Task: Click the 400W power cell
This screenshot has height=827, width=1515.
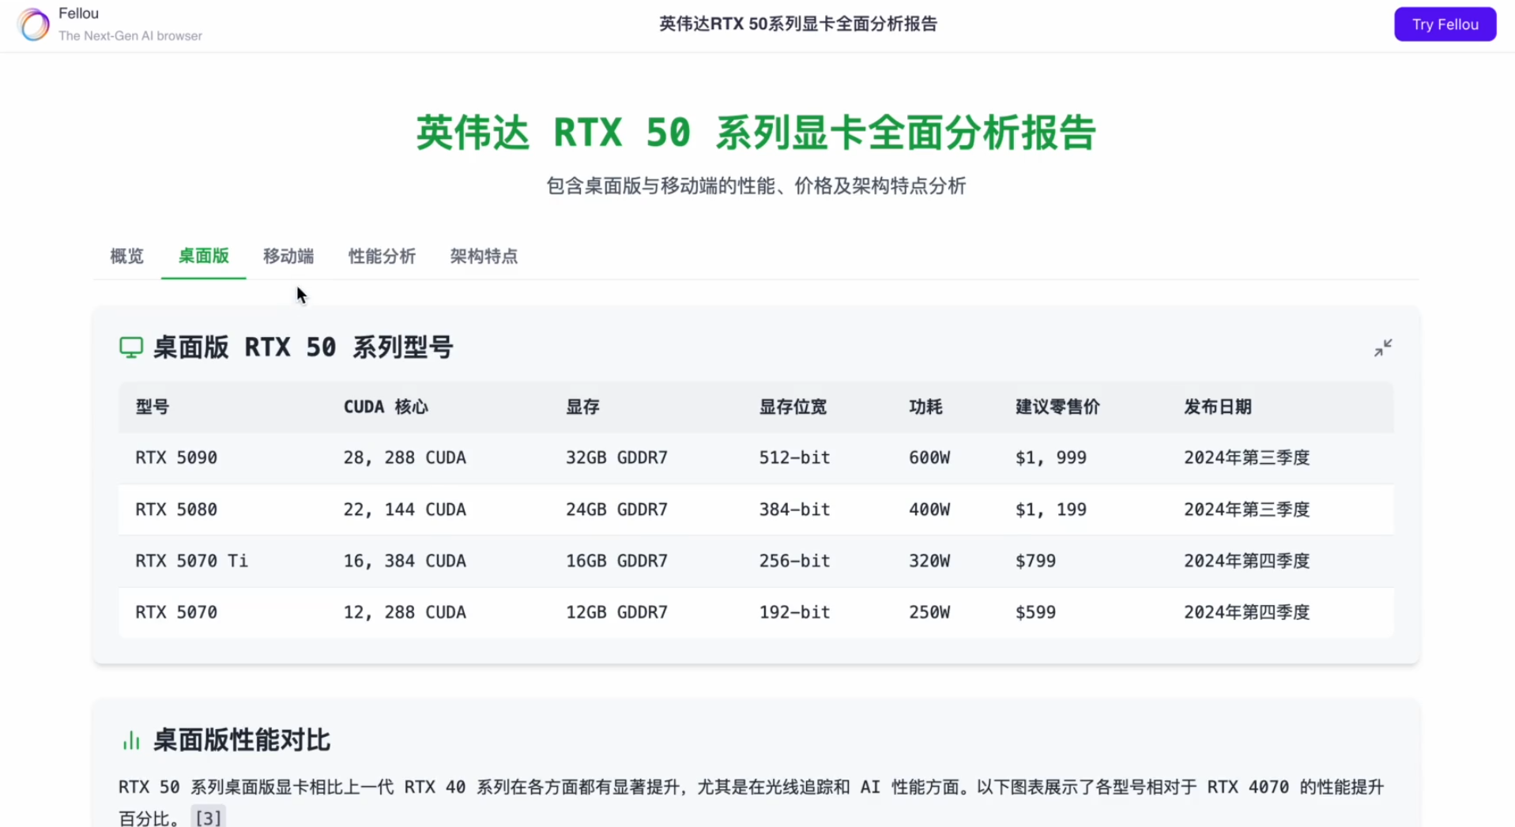Action: pyautogui.click(x=929, y=509)
